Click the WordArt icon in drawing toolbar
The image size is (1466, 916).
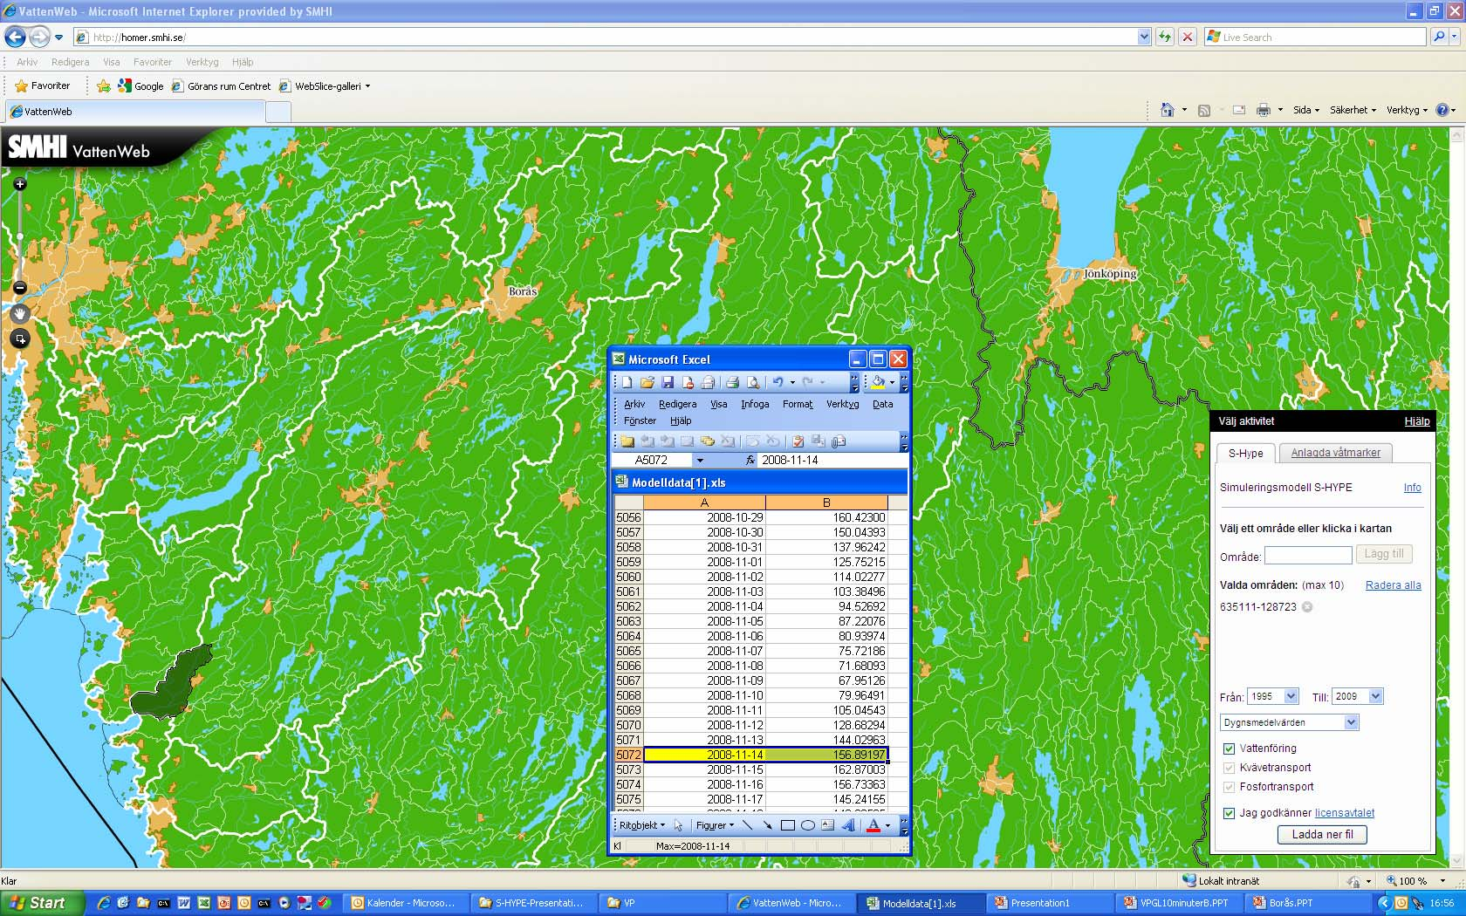point(848,825)
